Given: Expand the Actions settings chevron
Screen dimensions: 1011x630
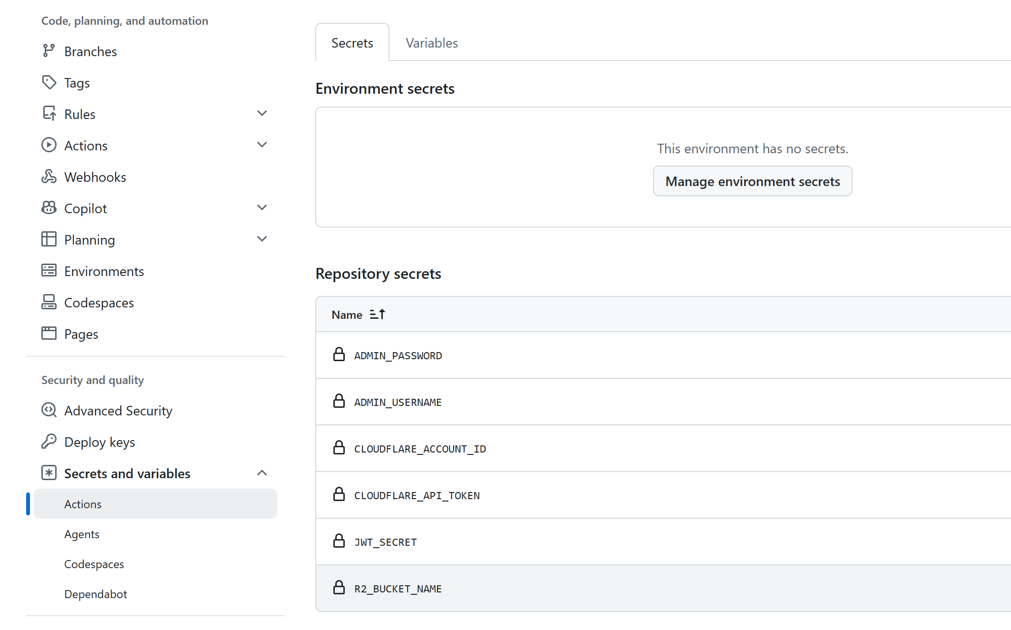Looking at the screenshot, I should (262, 145).
